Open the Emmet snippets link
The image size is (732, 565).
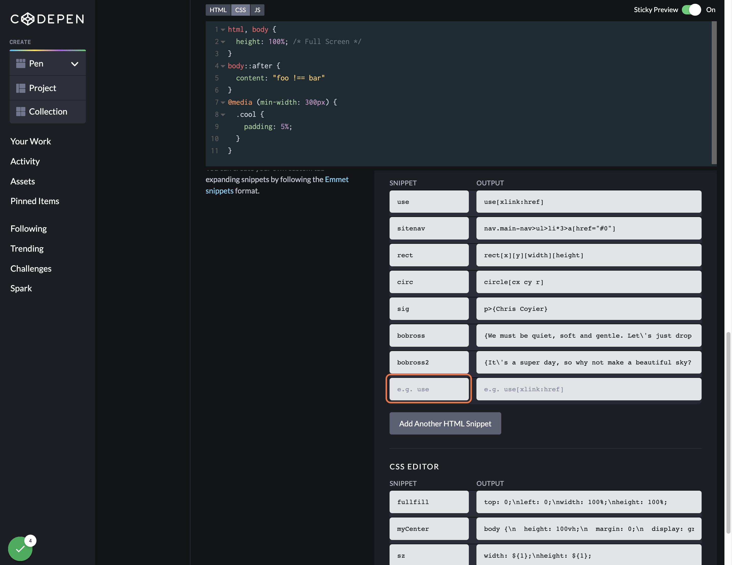click(x=277, y=185)
